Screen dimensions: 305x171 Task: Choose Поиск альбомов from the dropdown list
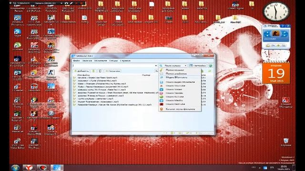pyautogui.click(x=180, y=74)
